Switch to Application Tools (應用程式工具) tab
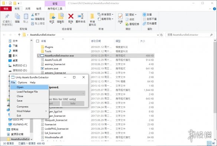217x146 pixels. click(55, 9)
